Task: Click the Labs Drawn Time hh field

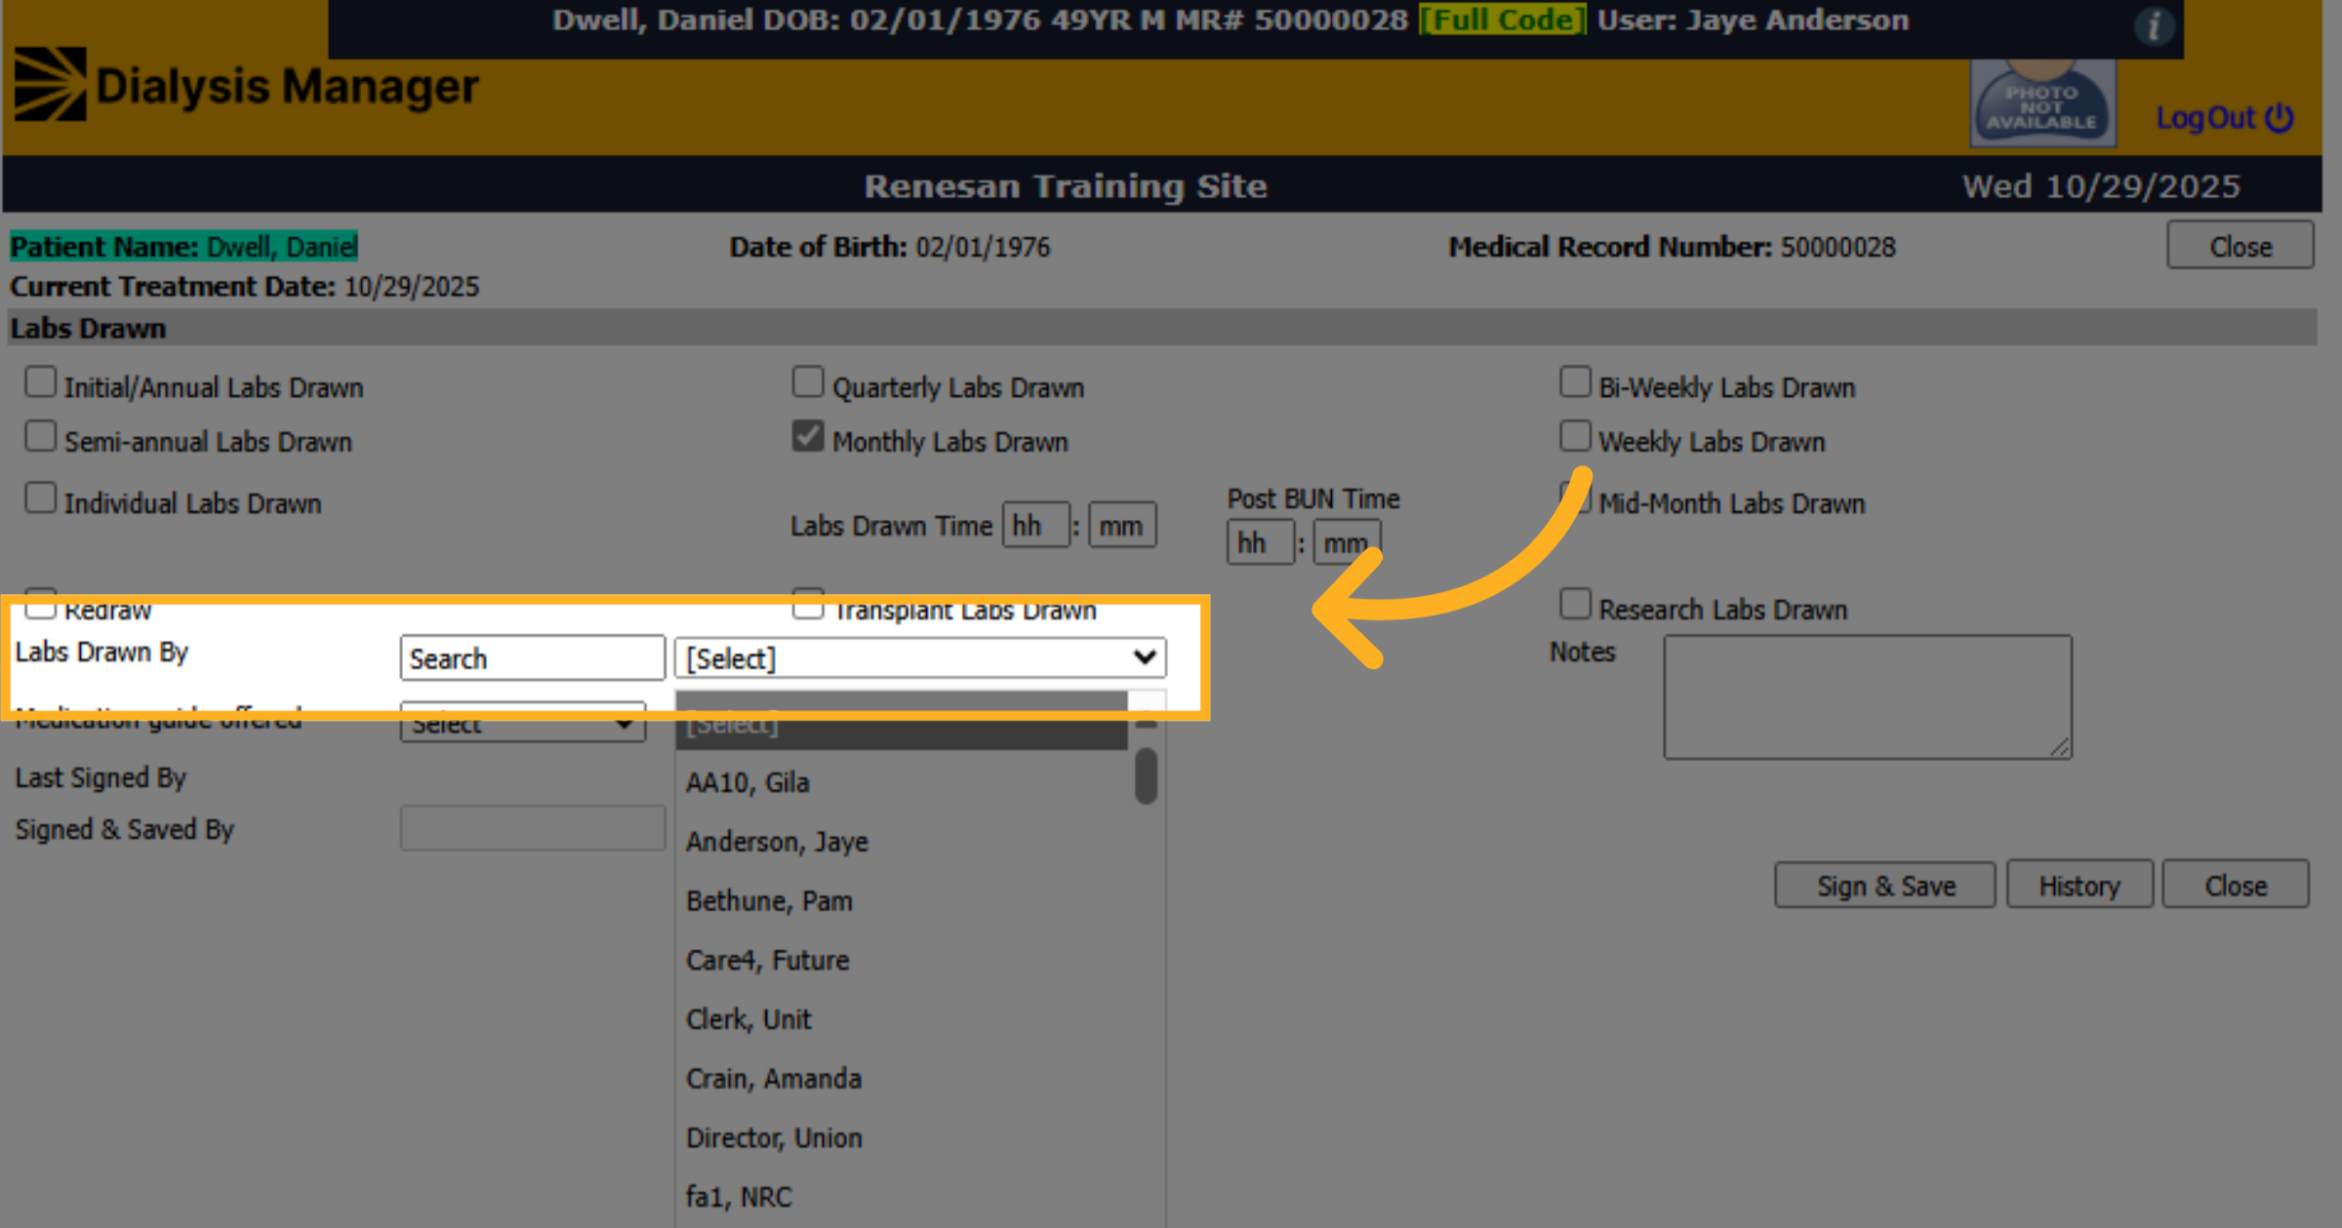Action: pos(1036,526)
